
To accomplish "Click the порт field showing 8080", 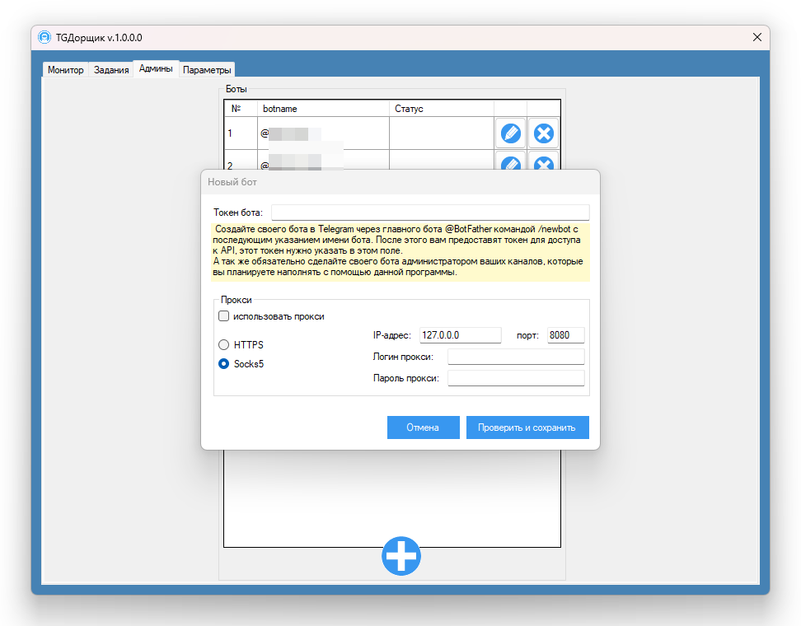I will tap(565, 335).
